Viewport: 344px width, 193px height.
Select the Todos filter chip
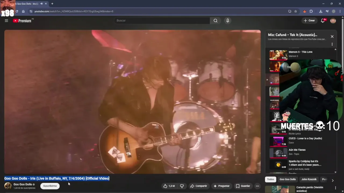[270, 180]
